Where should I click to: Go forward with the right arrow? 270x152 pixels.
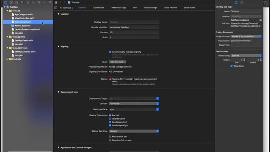pyautogui.click(x=65, y=3)
